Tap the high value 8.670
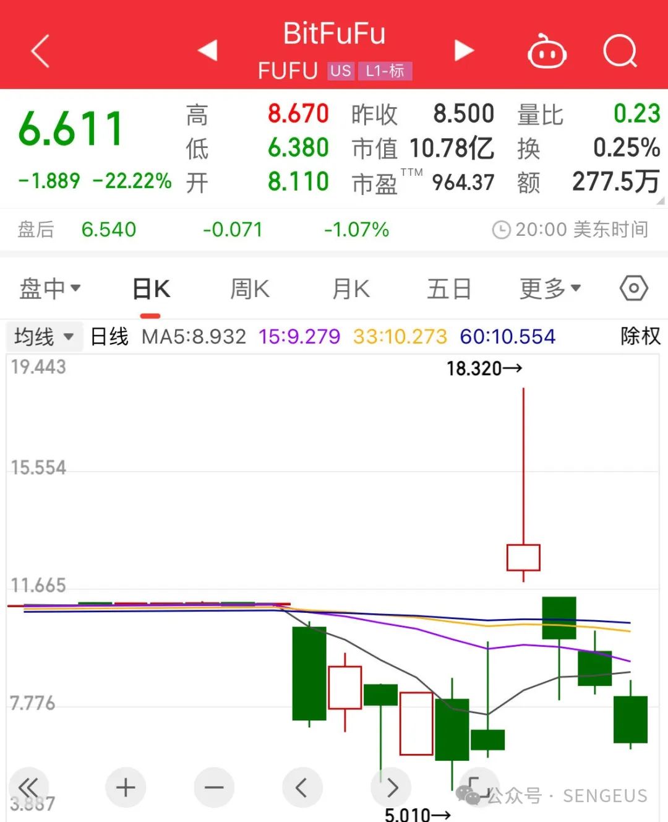The width and height of the screenshot is (668, 822). (x=298, y=114)
